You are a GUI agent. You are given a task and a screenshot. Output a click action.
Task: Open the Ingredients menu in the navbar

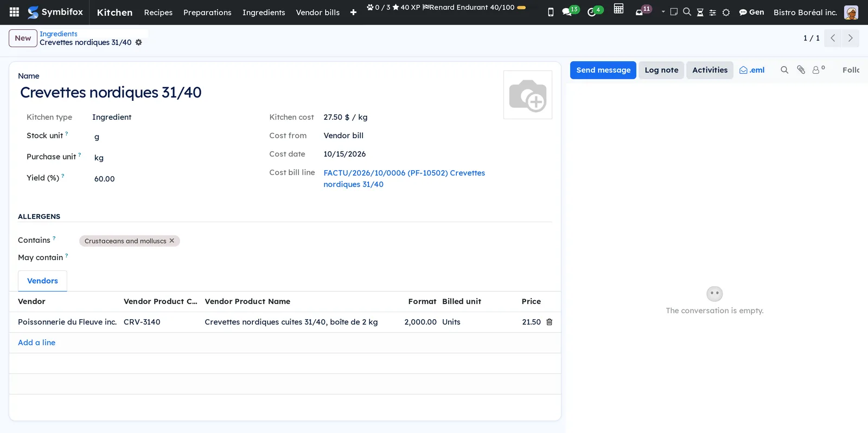click(264, 12)
